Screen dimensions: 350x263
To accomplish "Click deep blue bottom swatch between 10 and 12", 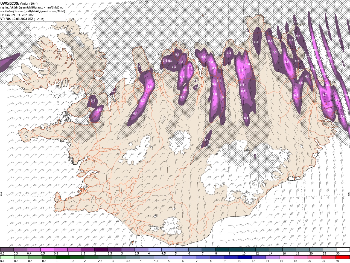I will coord(245,257).
